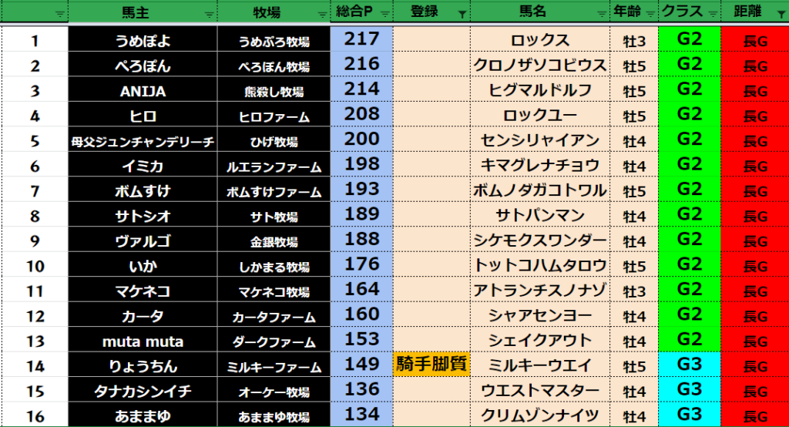Click the 年齢 column filter icon
The image size is (789, 427).
pos(650,14)
